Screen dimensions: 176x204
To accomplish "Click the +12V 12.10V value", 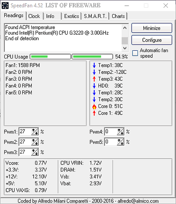I will coord(40,177).
